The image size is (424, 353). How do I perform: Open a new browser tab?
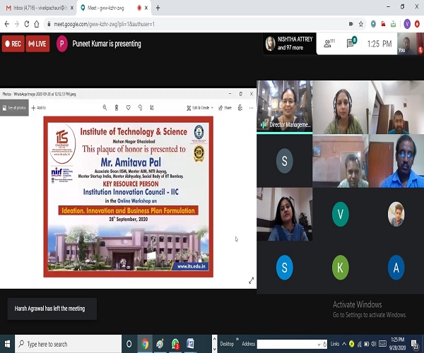click(158, 8)
